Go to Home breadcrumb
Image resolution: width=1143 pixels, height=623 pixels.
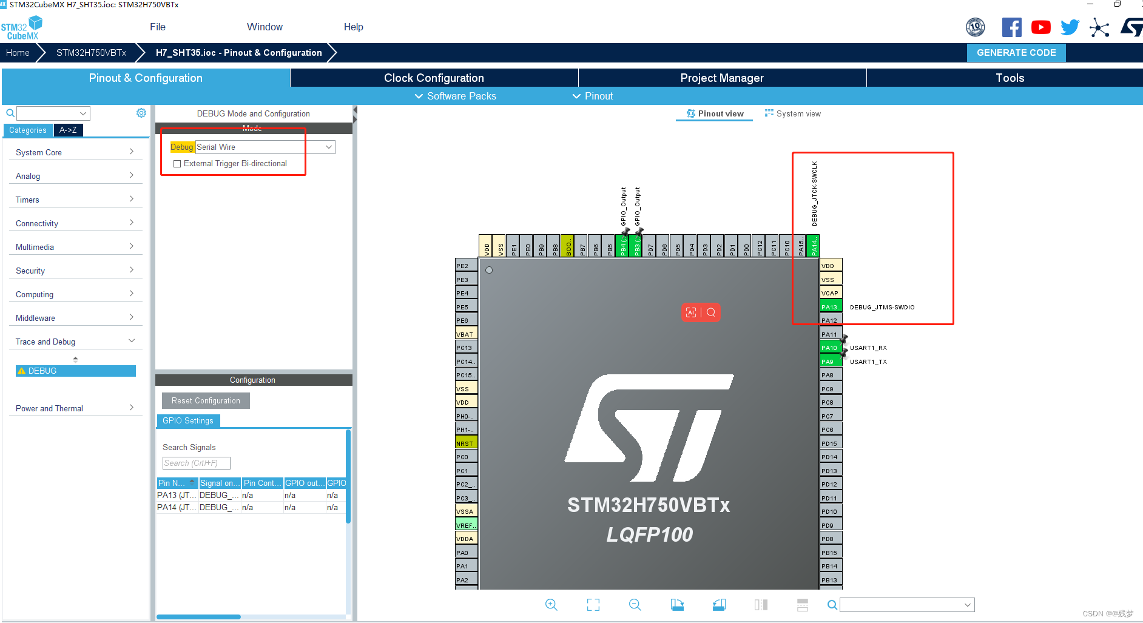coord(18,53)
